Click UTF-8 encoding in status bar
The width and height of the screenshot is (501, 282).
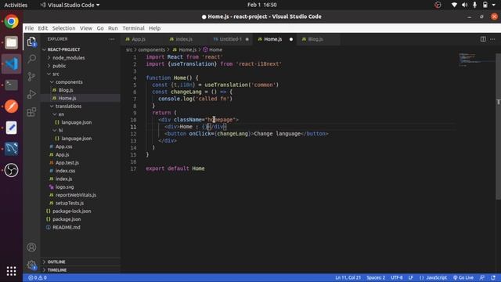pos(397,277)
